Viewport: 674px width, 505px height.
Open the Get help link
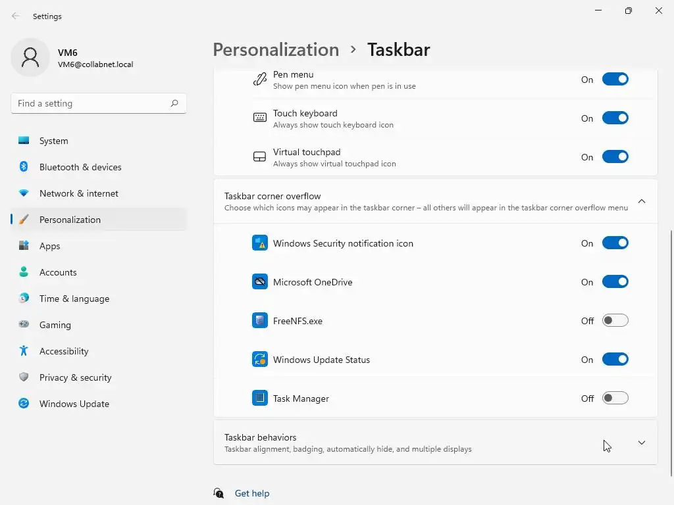(252, 493)
